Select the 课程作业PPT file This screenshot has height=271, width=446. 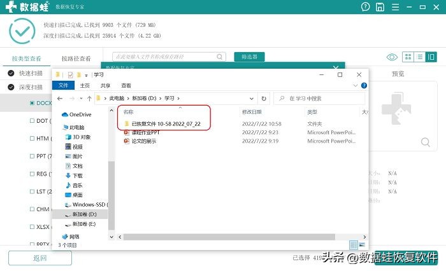tap(142, 132)
